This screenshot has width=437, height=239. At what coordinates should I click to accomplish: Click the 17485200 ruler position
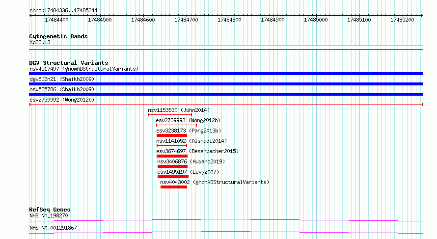coord(402,20)
